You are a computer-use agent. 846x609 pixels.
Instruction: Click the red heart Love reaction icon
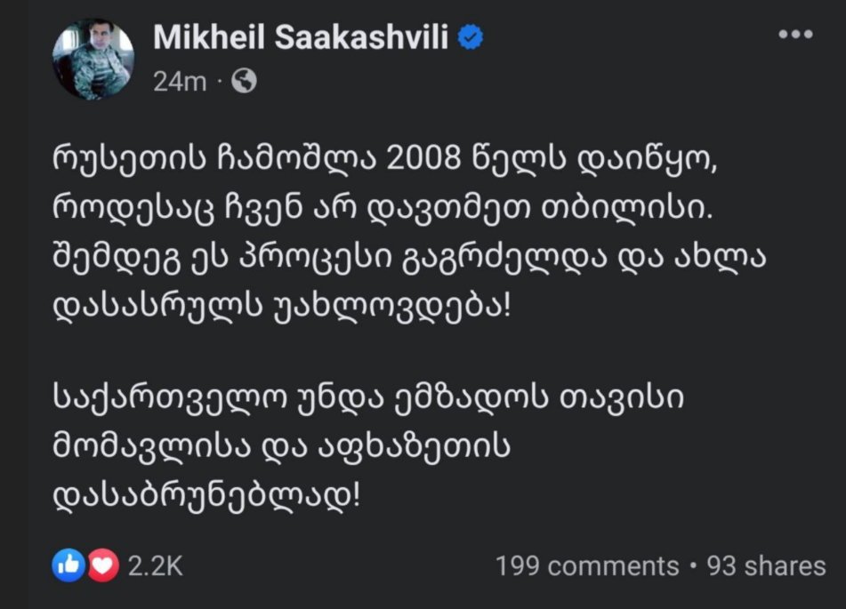click(101, 565)
